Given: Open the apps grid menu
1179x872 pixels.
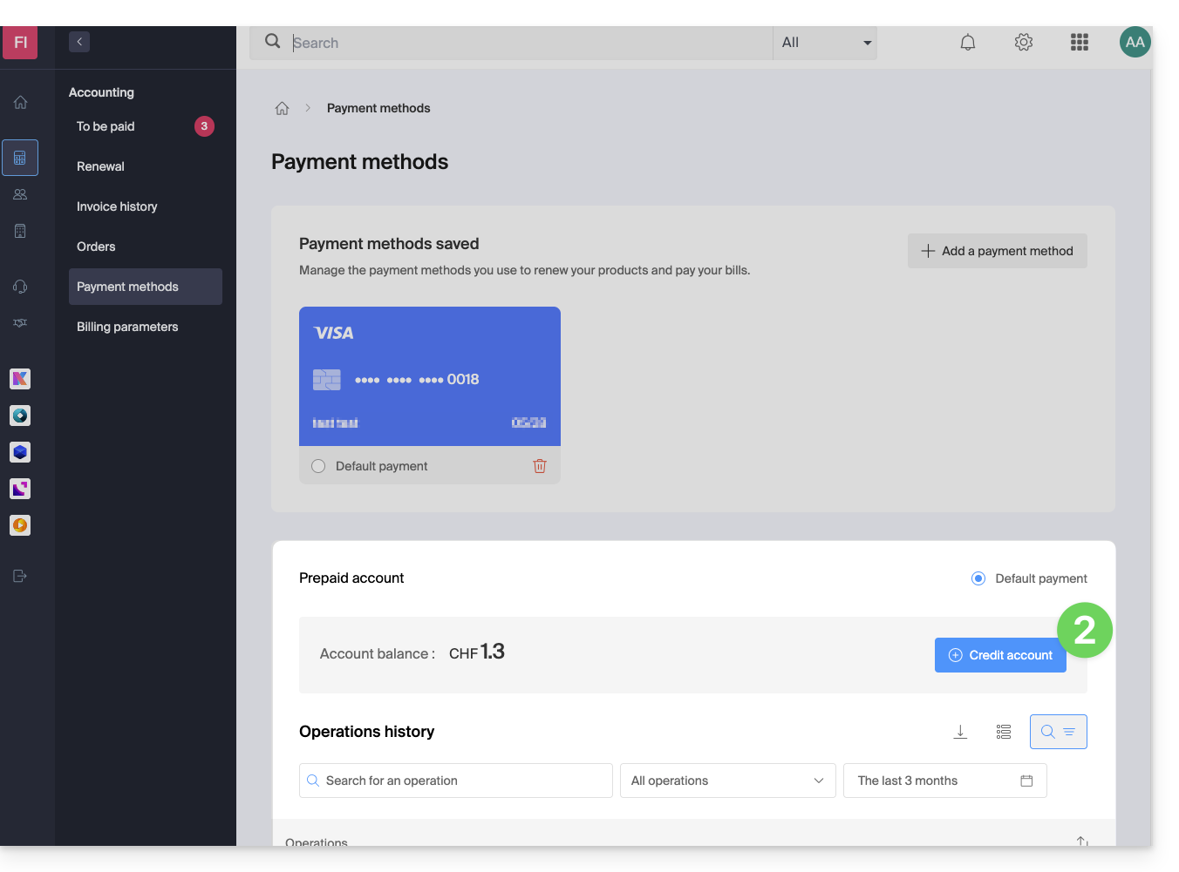Looking at the screenshot, I should pos(1079,43).
